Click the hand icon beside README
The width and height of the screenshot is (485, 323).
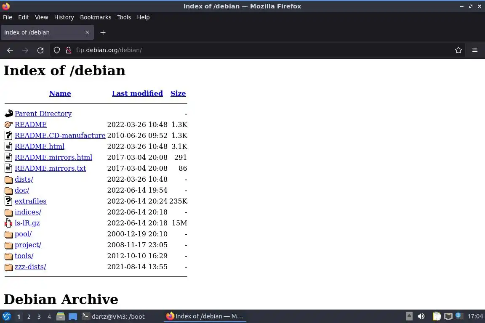click(x=9, y=124)
